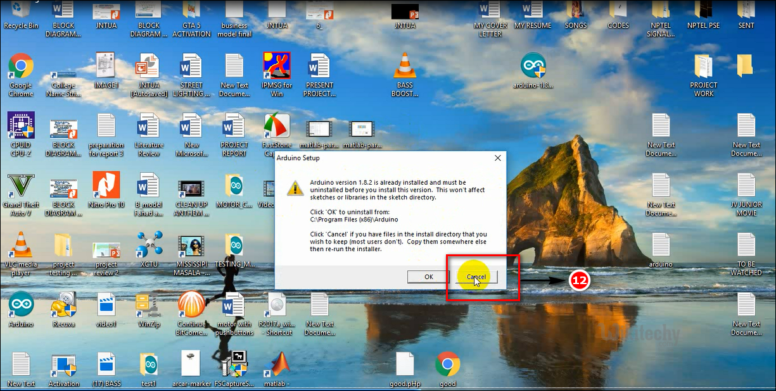The image size is (776, 391).
Task: Click Cancel in the Arduino Setup dialog
Action: (476, 276)
